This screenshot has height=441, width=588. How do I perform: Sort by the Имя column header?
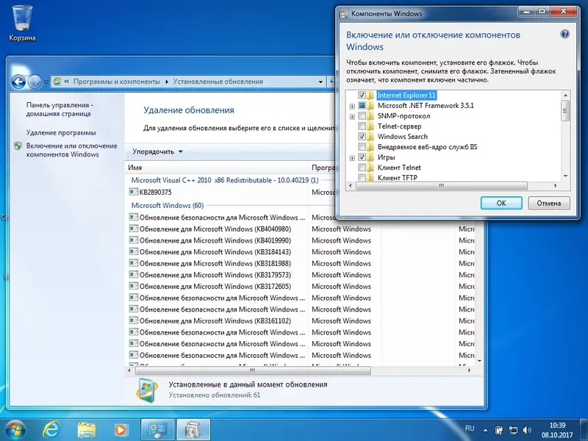tap(216, 168)
